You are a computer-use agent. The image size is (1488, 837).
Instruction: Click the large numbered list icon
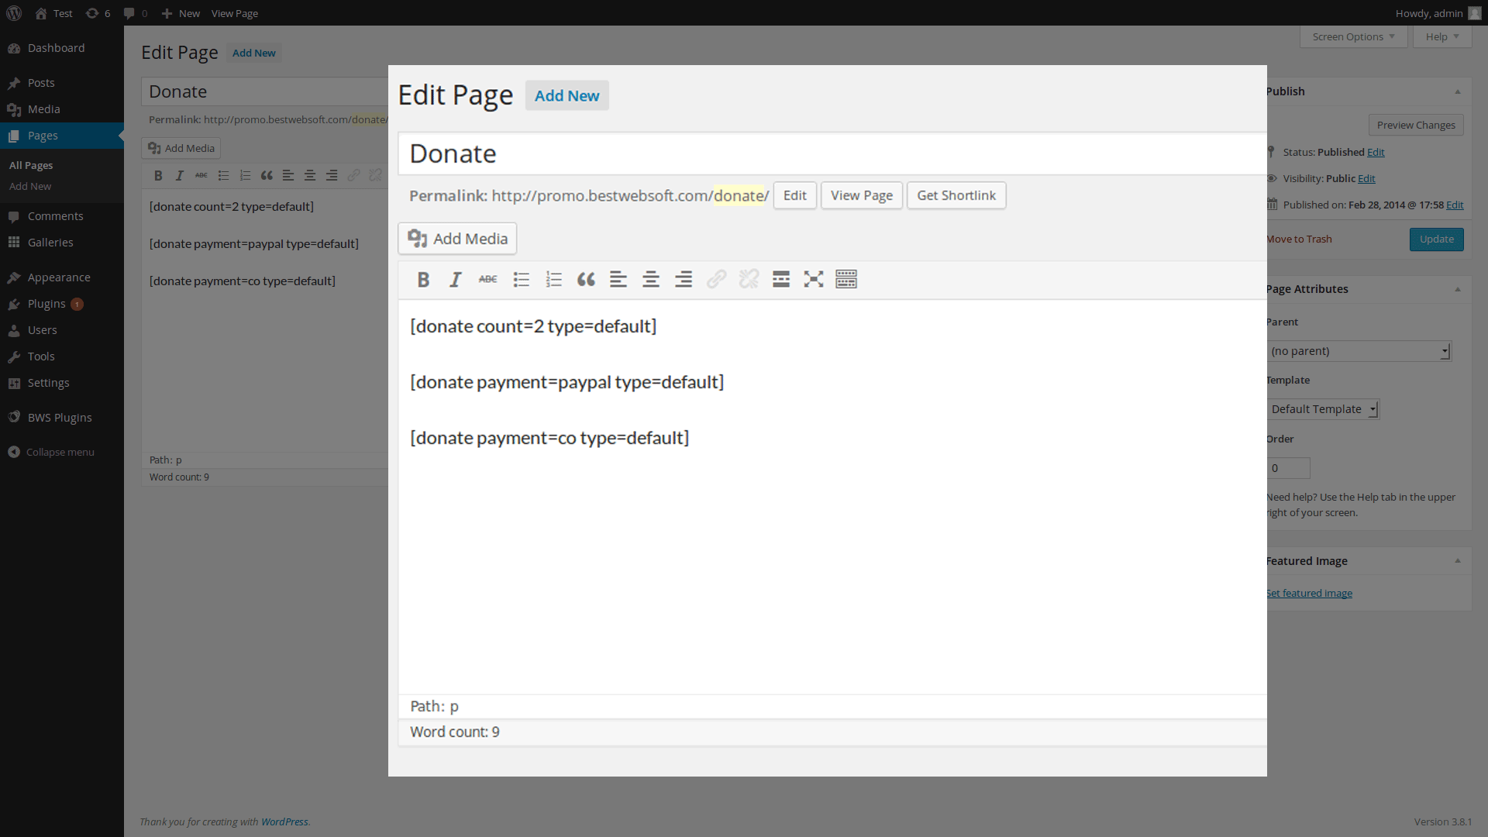553,280
